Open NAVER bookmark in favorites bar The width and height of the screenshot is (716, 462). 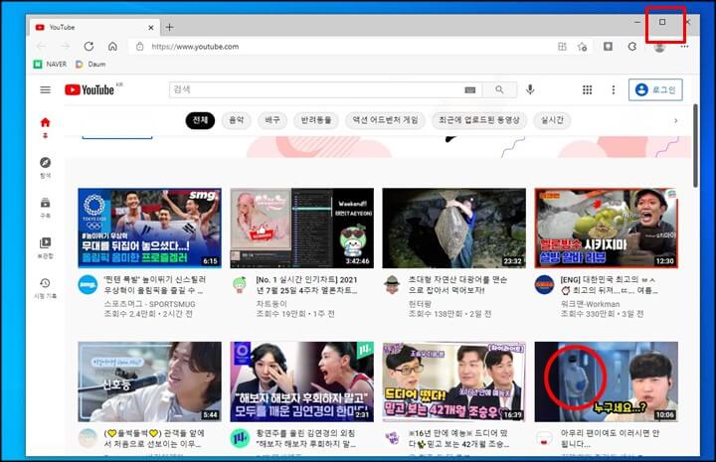pos(51,65)
